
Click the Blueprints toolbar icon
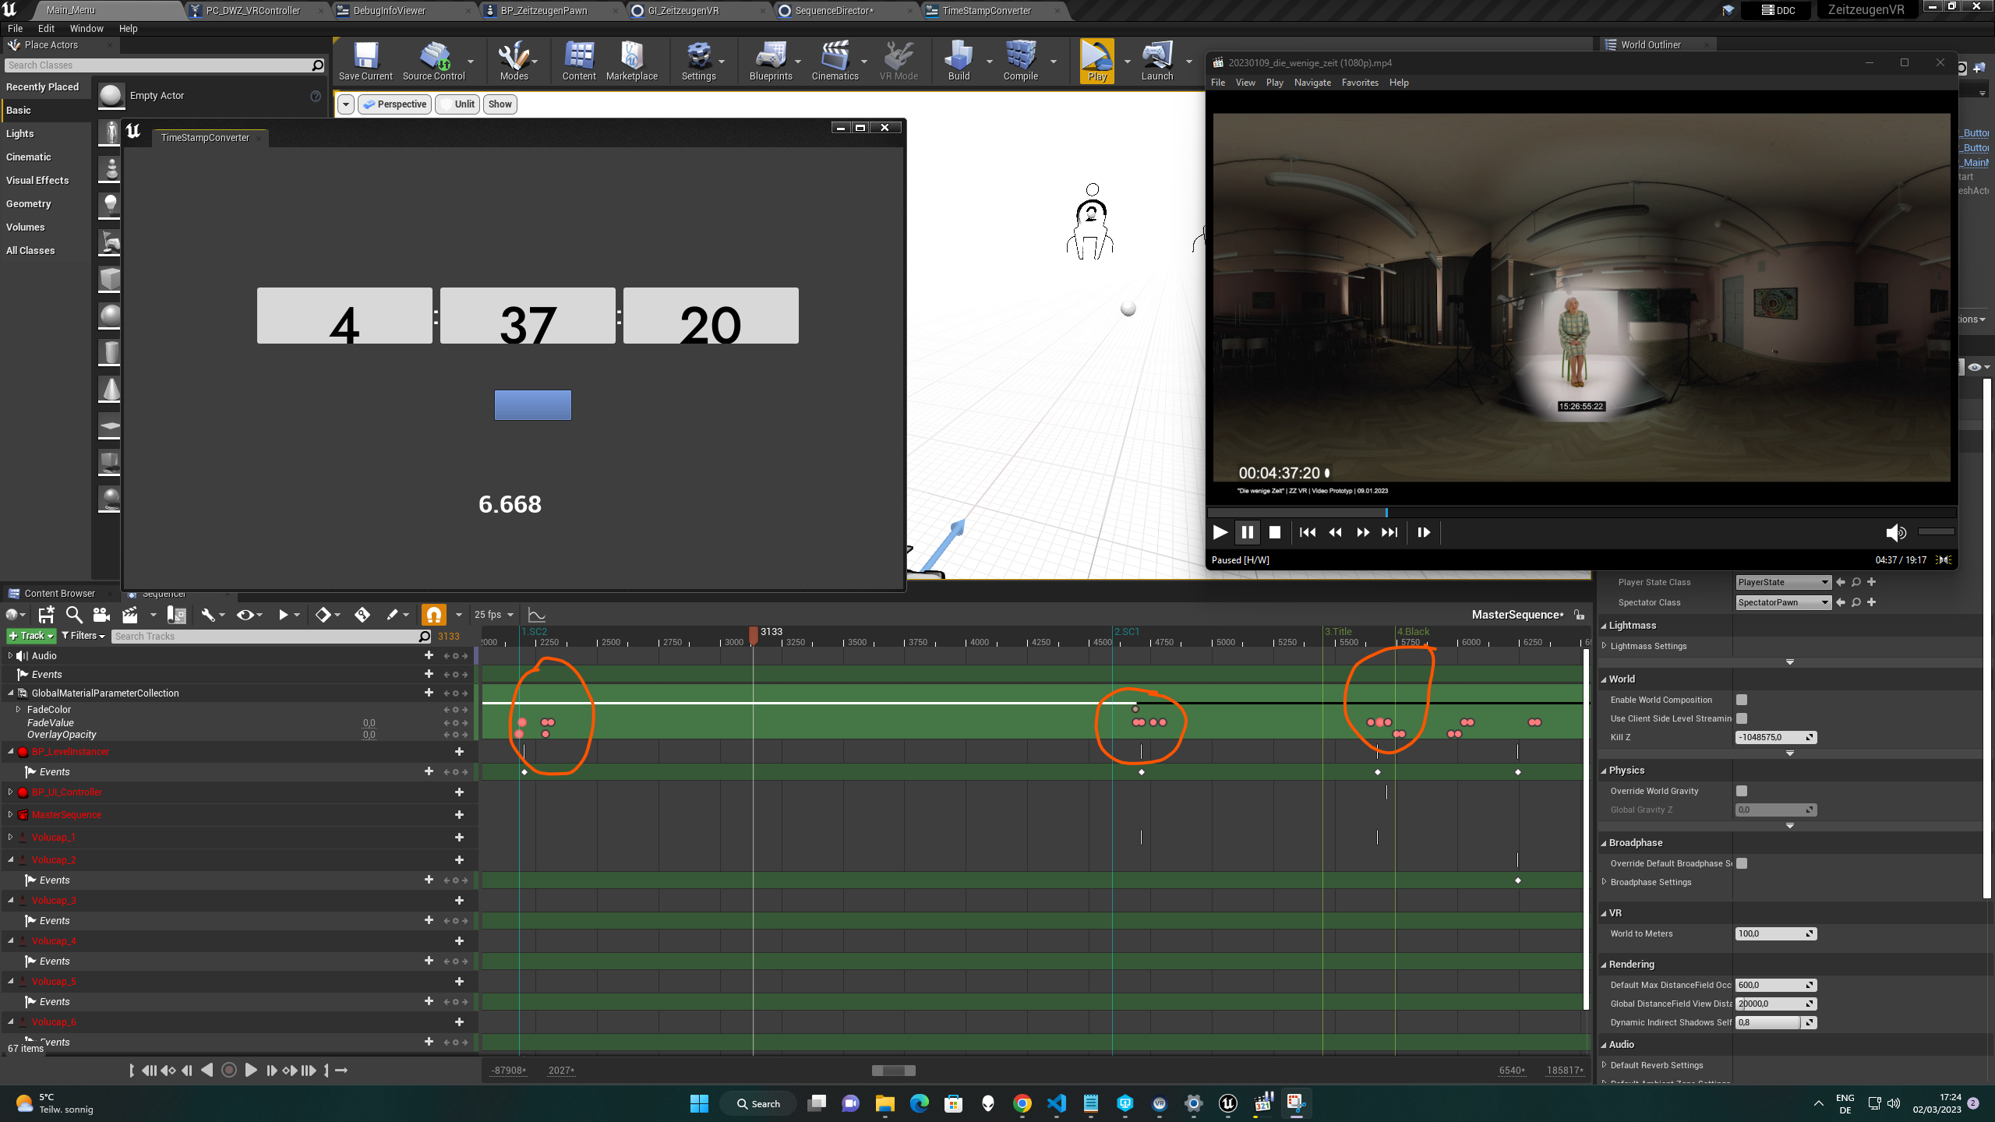[771, 61]
